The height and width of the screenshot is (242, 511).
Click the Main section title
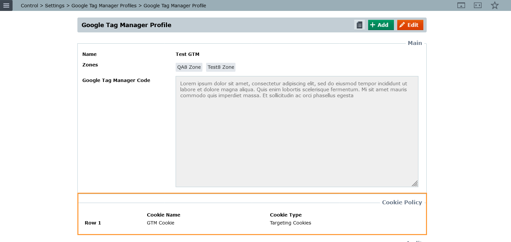coord(415,43)
